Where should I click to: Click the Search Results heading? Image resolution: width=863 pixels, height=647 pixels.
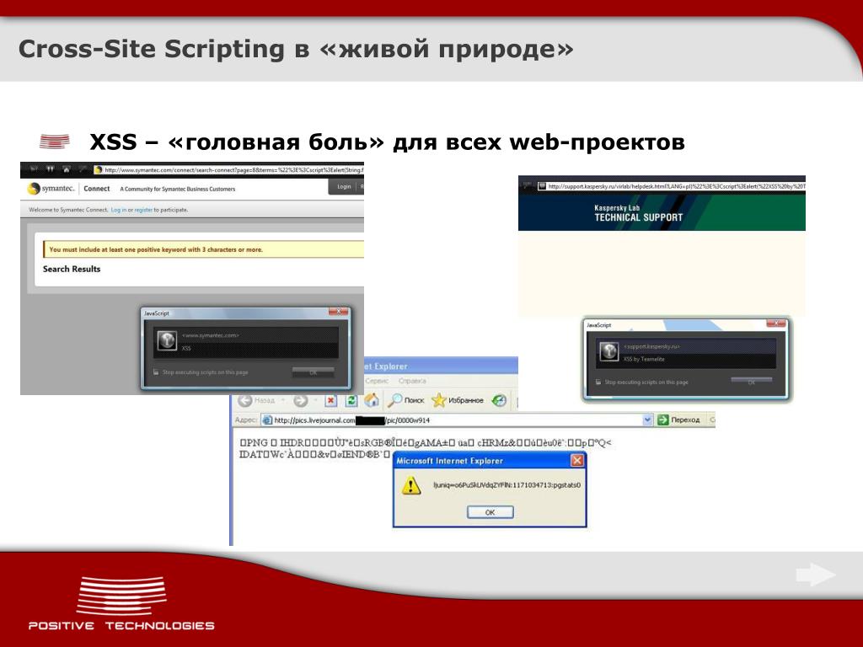pyautogui.click(x=72, y=269)
